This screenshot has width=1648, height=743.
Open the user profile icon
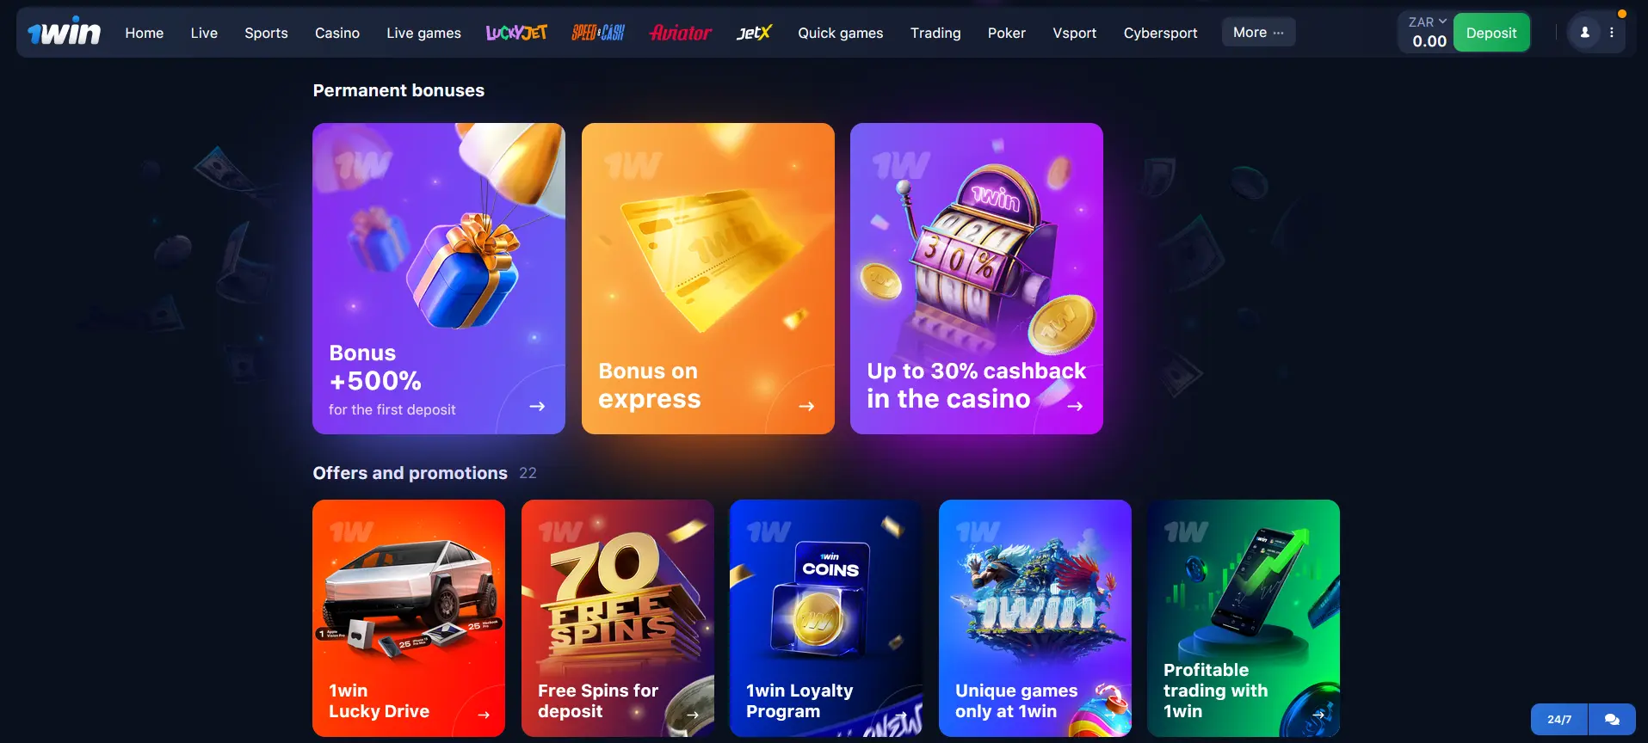pyautogui.click(x=1584, y=33)
